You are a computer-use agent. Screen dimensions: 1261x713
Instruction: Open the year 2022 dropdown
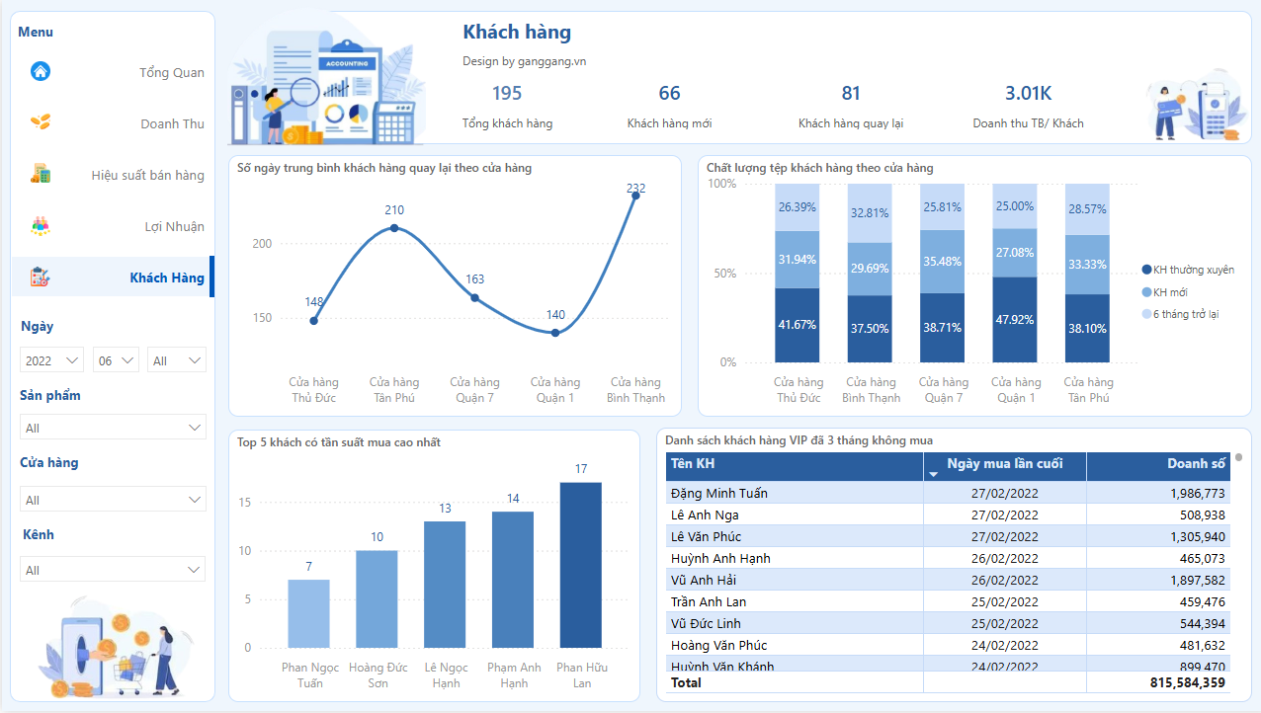[52, 360]
